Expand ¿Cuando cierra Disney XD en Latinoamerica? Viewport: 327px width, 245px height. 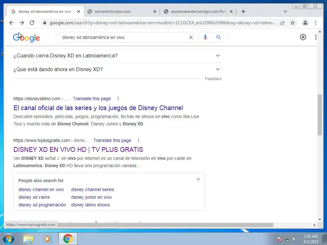118,56
